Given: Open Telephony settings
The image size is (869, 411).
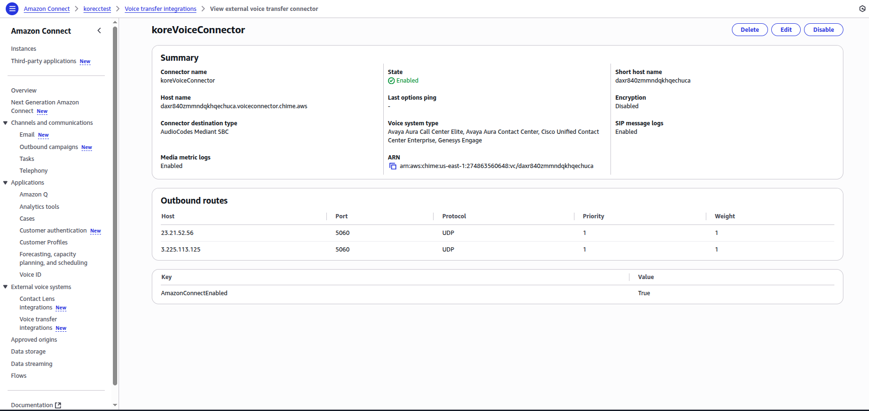Looking at the screenshot, I should point(34,171).
